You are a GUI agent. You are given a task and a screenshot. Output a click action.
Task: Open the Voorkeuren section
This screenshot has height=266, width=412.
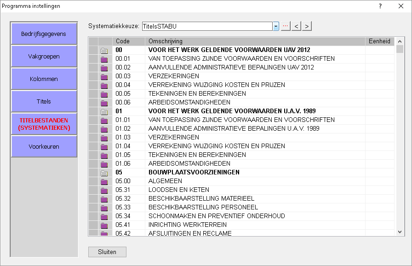tap(44, 146)
